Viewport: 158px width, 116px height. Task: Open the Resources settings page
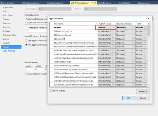click(x=7, y=23)
